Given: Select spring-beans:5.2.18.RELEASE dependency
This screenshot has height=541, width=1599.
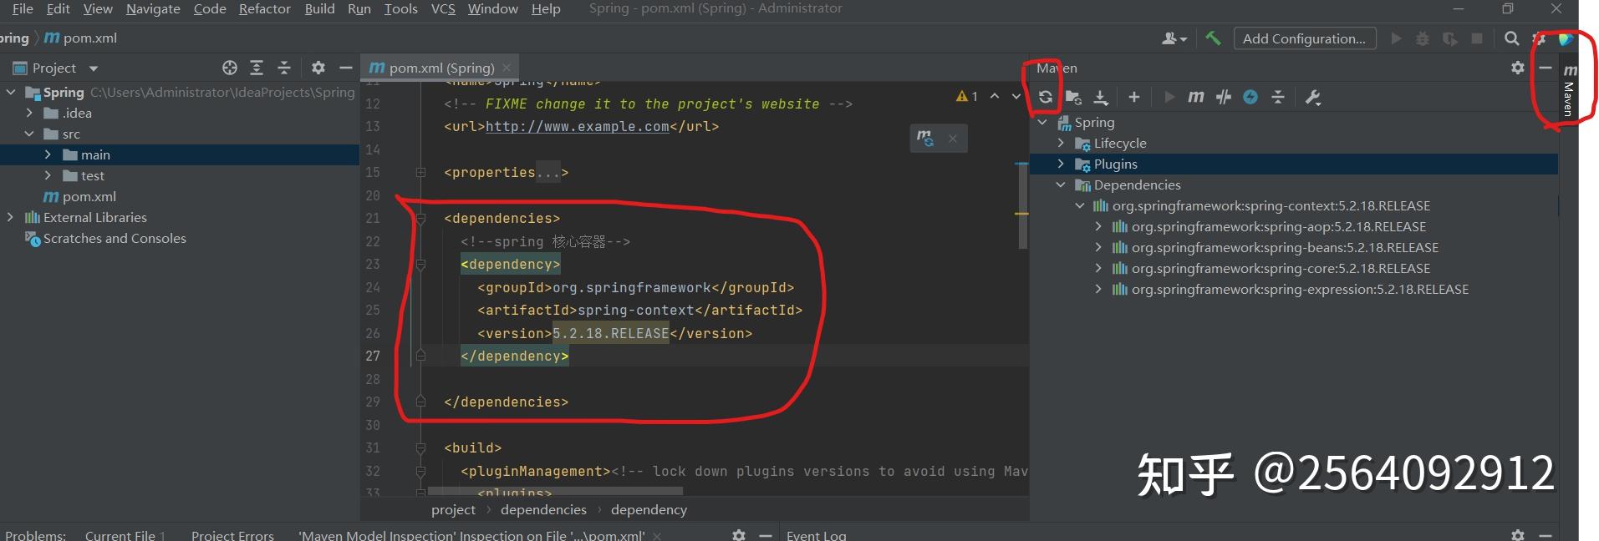Looking at the screenshot, I should click(x=1276, y=247).
